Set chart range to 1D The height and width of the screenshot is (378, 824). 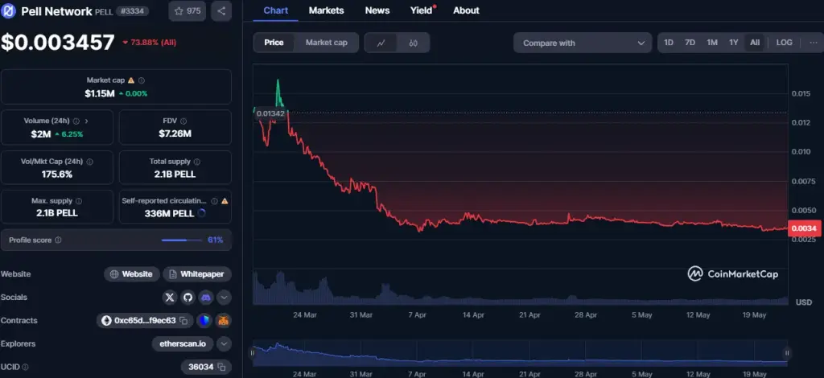pyautogui.click(x=669, y=43)
